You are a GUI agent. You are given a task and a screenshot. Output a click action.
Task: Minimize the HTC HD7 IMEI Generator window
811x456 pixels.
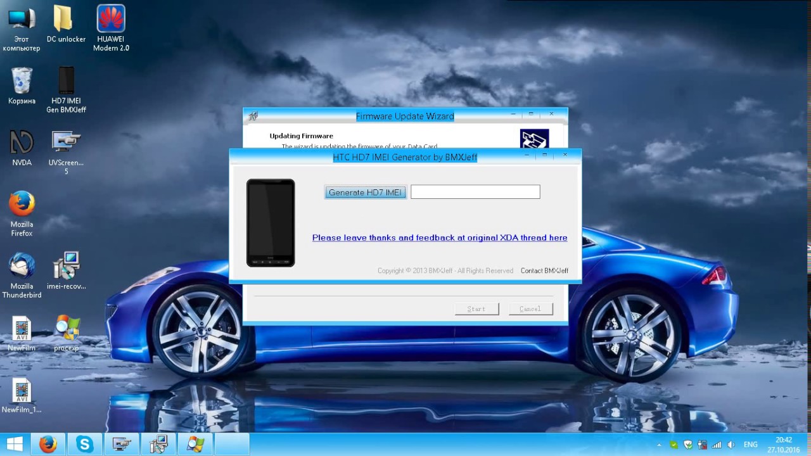527,155
